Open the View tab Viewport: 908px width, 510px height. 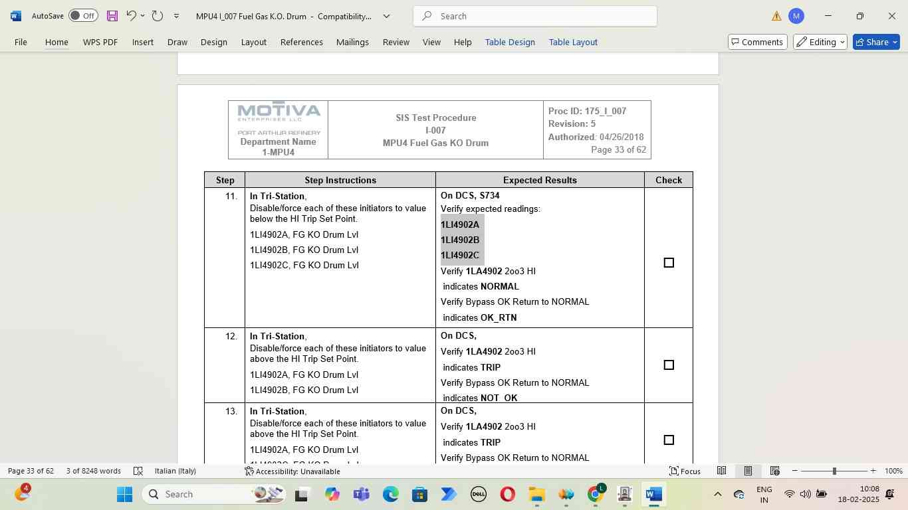(x=431, y=42)
